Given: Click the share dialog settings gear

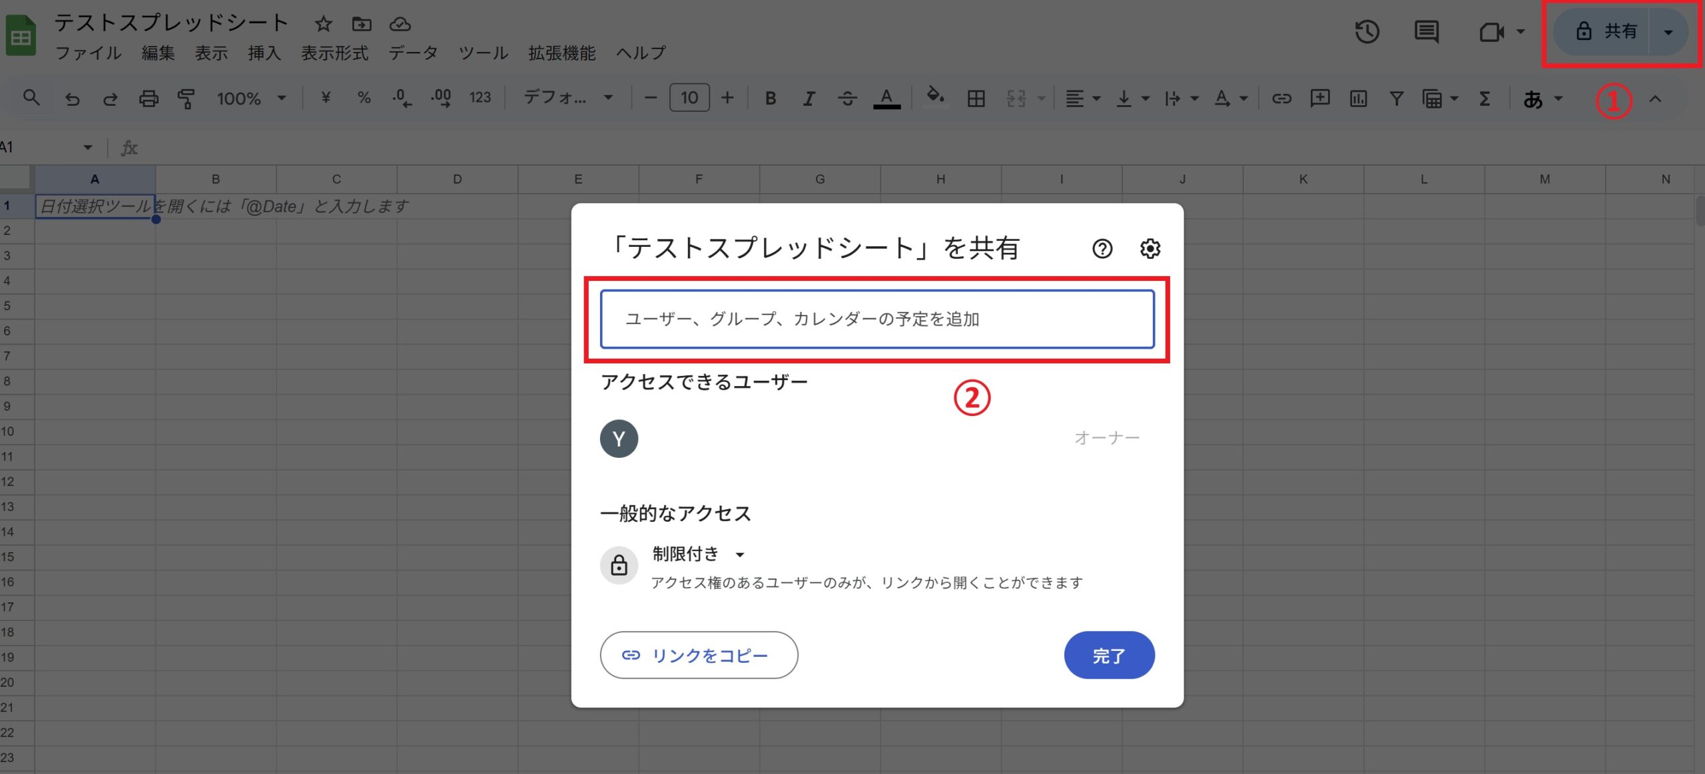Looking at the screenshot, I should [1150, 248].
